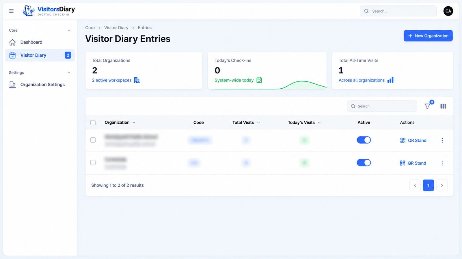Click the calendar icon beside System-wide today

[x=259, y=80]
